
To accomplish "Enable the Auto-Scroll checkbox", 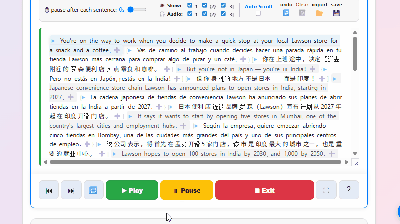I will tap(258, 14).
